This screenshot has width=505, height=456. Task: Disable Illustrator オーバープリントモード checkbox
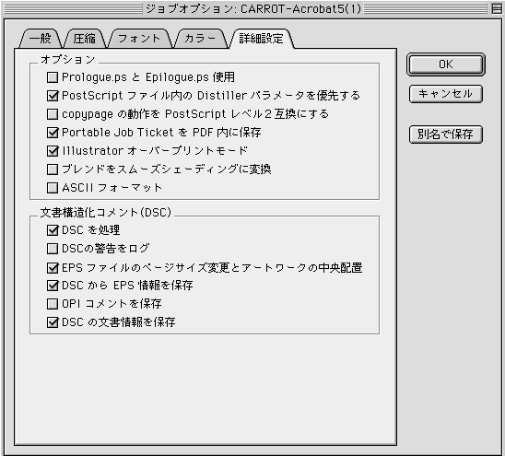53,151
